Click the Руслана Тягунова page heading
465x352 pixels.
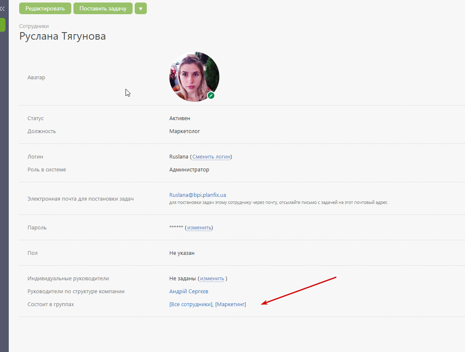tap(63, 36)
